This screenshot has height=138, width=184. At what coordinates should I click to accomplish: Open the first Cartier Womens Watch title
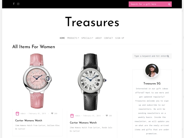tap(29, 120)
